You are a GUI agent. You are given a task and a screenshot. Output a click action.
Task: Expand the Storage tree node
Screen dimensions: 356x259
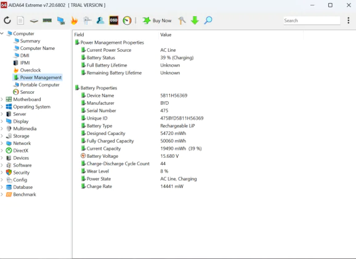pyautogui.click(x=2, y=136)
